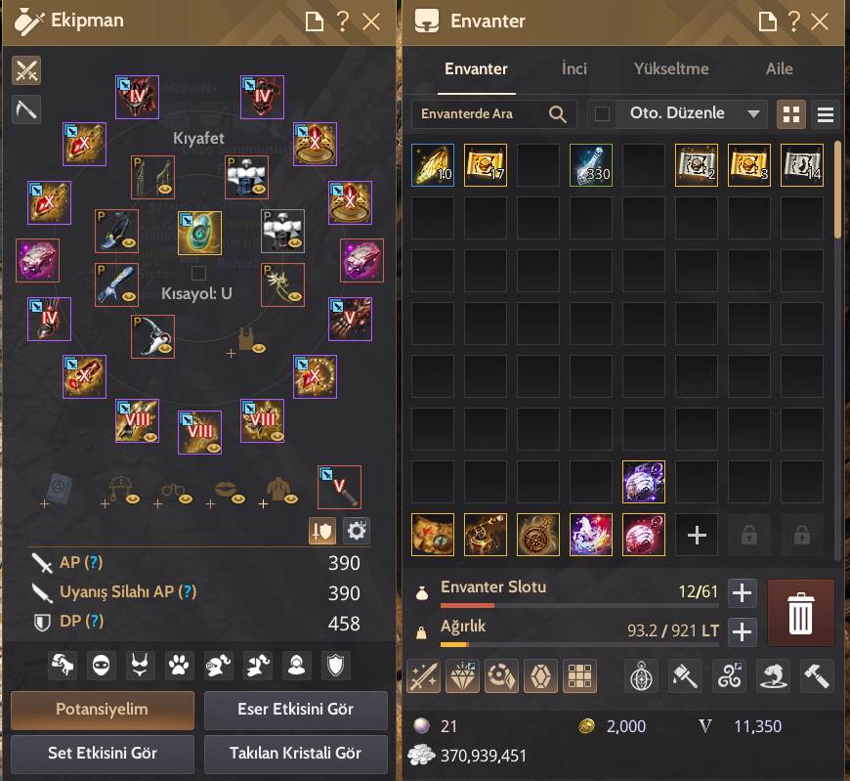The height and width of the screenshot is (781, 850).
Task: Switch to list view in inventory
Action: [825, 114]
